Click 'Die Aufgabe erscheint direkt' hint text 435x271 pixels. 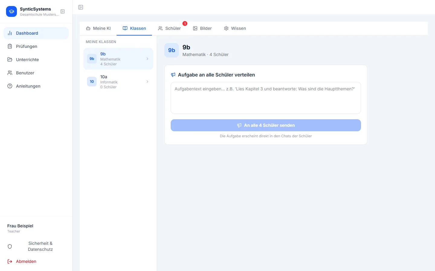coord(266,136)
